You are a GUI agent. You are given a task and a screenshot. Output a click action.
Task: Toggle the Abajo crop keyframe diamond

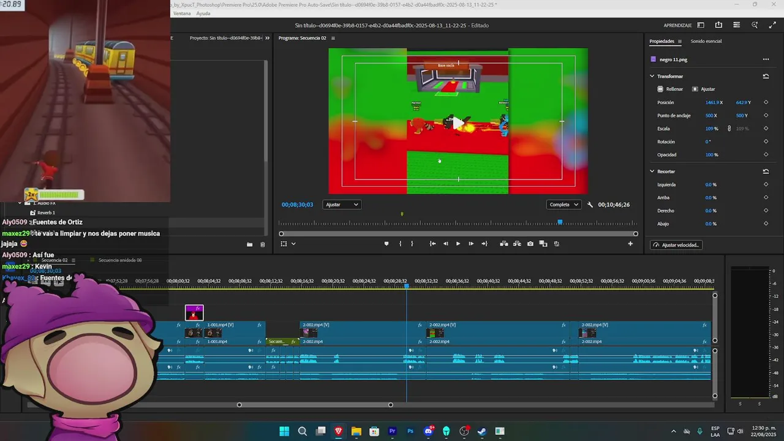click(x=766, y=224)
